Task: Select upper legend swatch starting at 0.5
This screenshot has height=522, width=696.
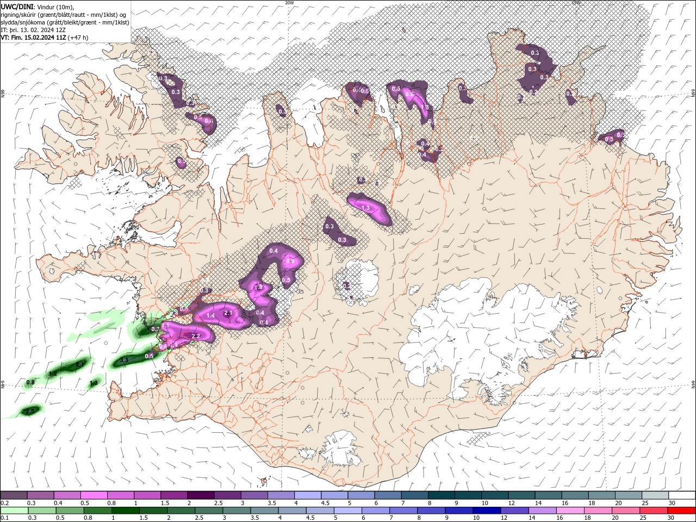Action: click(94, 495)
